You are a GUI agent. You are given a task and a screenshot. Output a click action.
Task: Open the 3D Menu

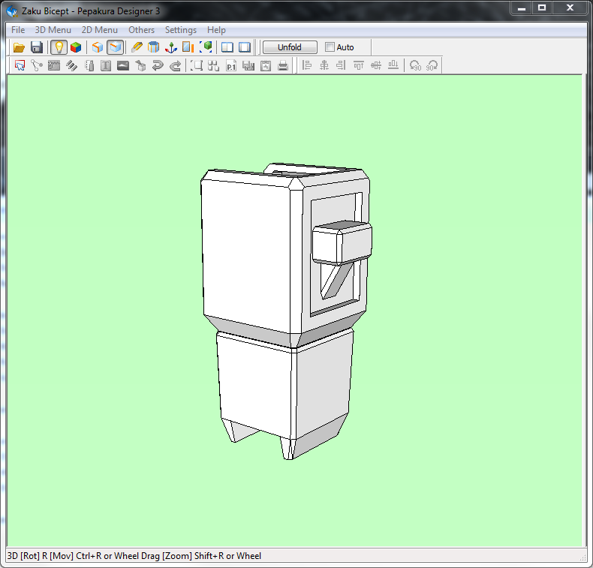(x=53, y=30)
